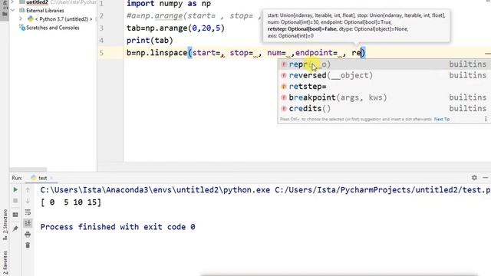Click the function icon beside breakpoint
The height and width of the screenshot is (276, 491).
tap(284, 97)
